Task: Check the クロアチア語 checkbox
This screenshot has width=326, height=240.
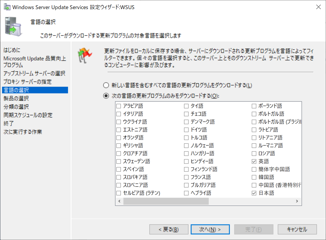Action: coord(118,153)
